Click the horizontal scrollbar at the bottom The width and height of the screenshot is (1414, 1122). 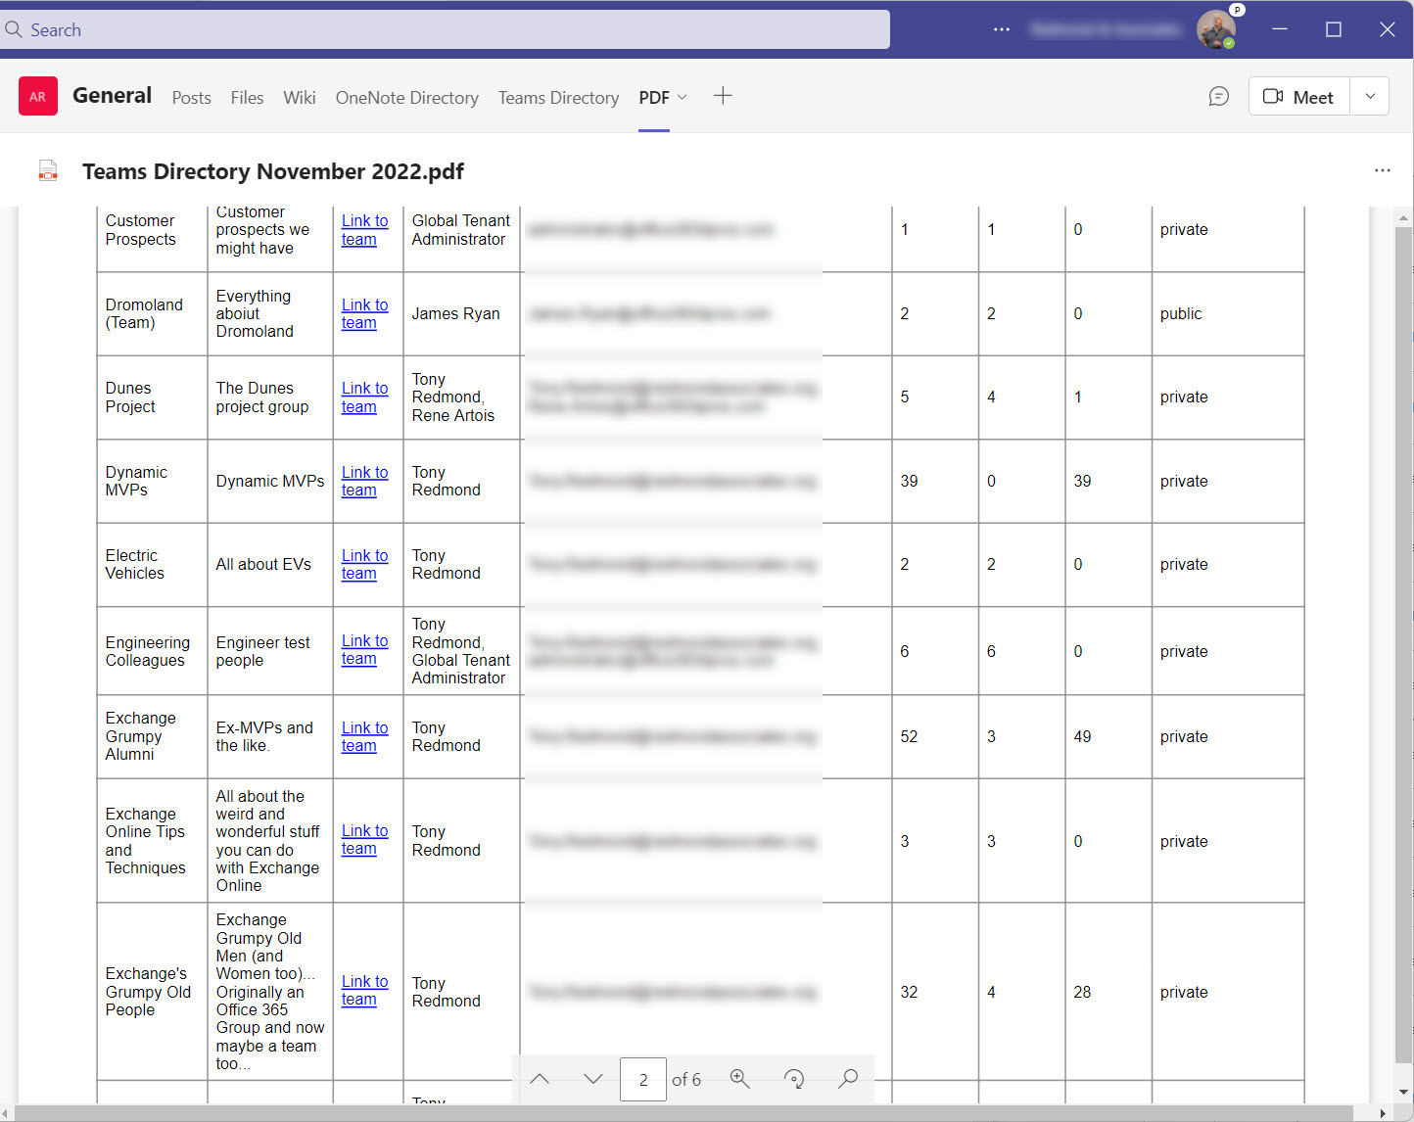pyautogui.click(x=685, y=1113)
